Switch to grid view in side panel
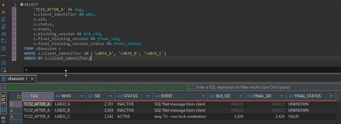 4,110
